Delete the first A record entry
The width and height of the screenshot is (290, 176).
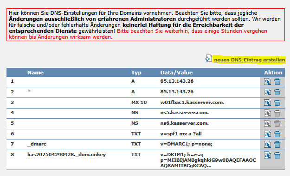(x=277, y=82)
